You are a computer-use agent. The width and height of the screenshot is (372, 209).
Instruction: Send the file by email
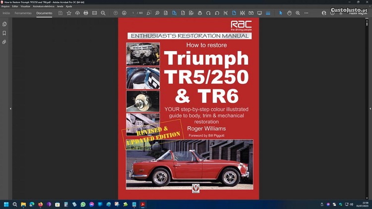(94, 13)
